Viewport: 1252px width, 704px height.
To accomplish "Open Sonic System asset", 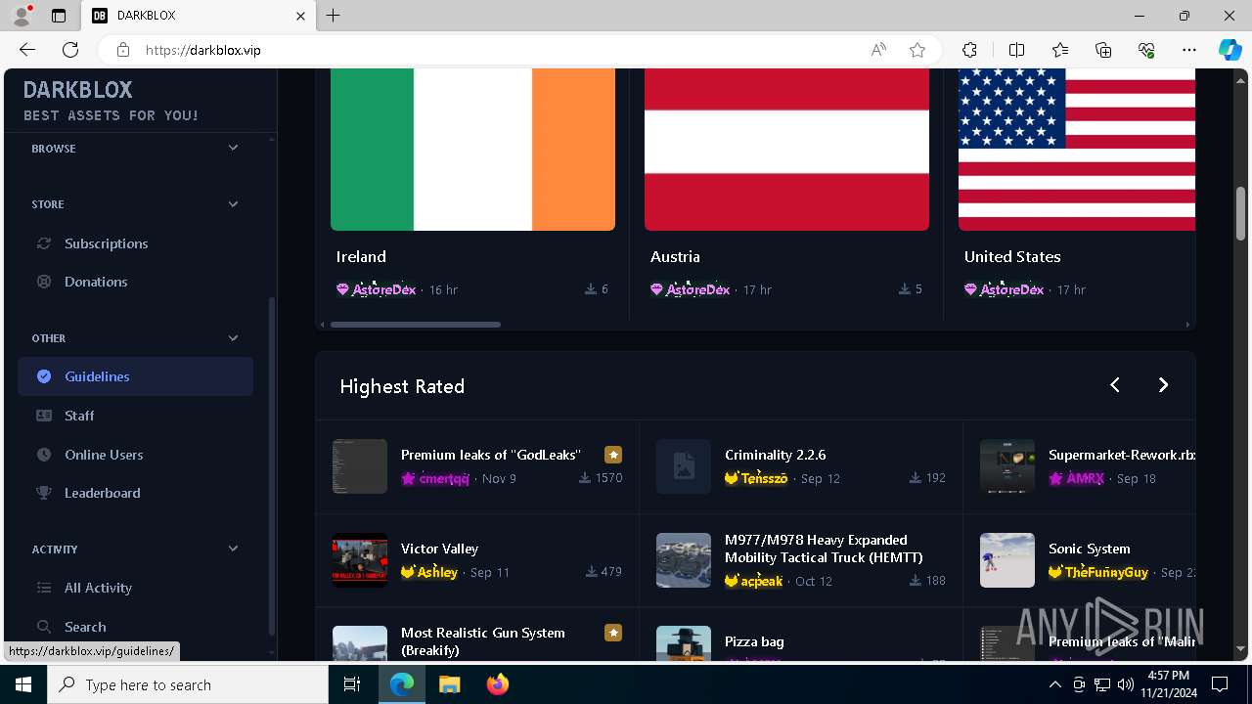I will pos(1089,549).
